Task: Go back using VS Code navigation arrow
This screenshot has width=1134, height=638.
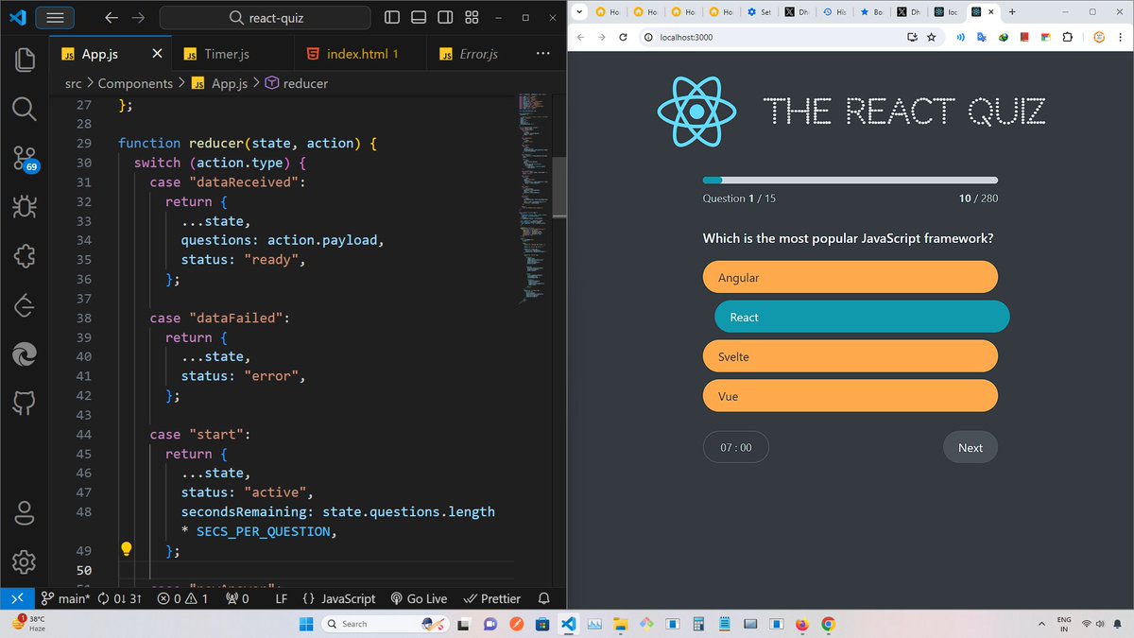Action: [x=112, y=18]
